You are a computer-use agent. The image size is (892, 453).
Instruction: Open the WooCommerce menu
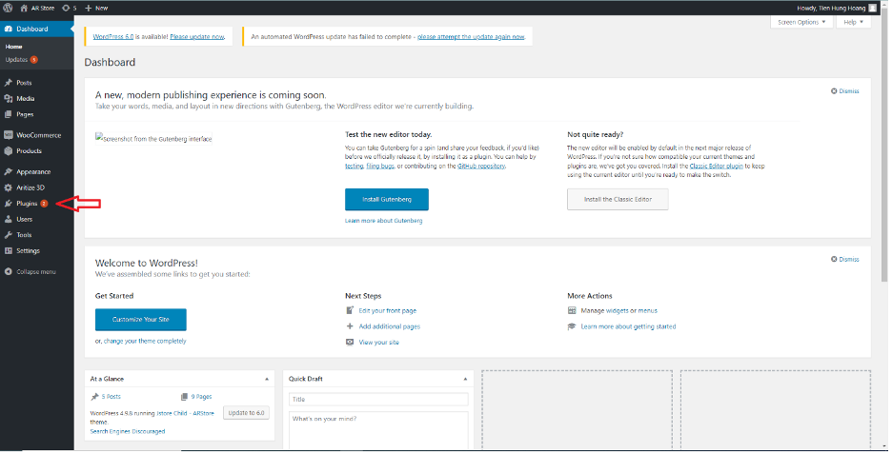(37, 135)
